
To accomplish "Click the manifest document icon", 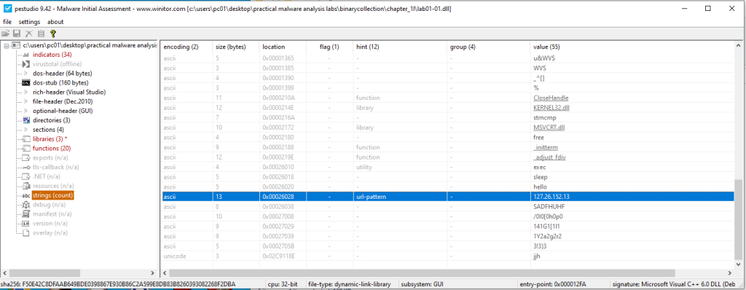I will tap(25, 213).
